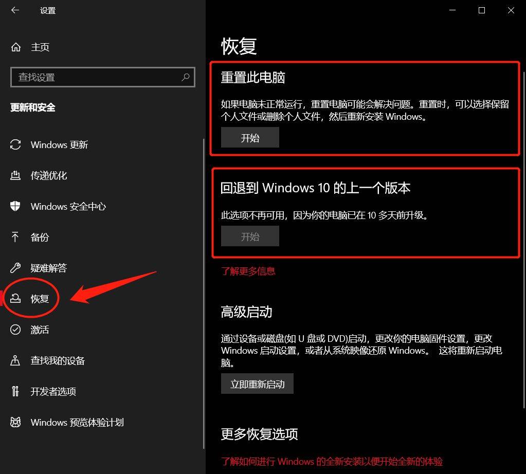Click the right content pane scrollbar
Image resolution: width=526 pixels, height=474 pixels.
point(524,240)
